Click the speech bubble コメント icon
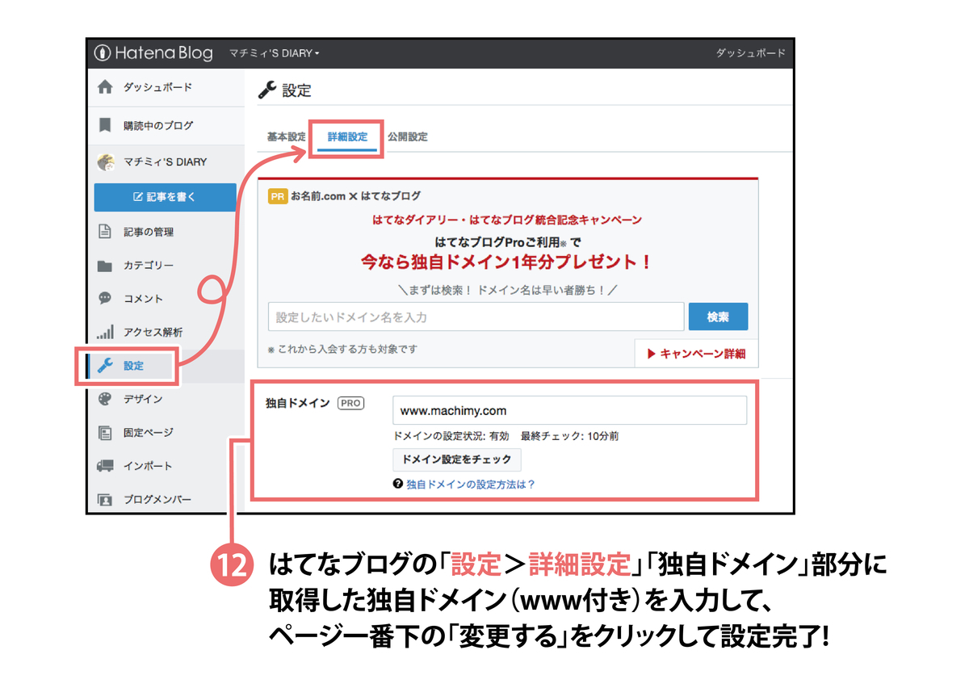This screenshot has width=969, height=688. point(105,298)
